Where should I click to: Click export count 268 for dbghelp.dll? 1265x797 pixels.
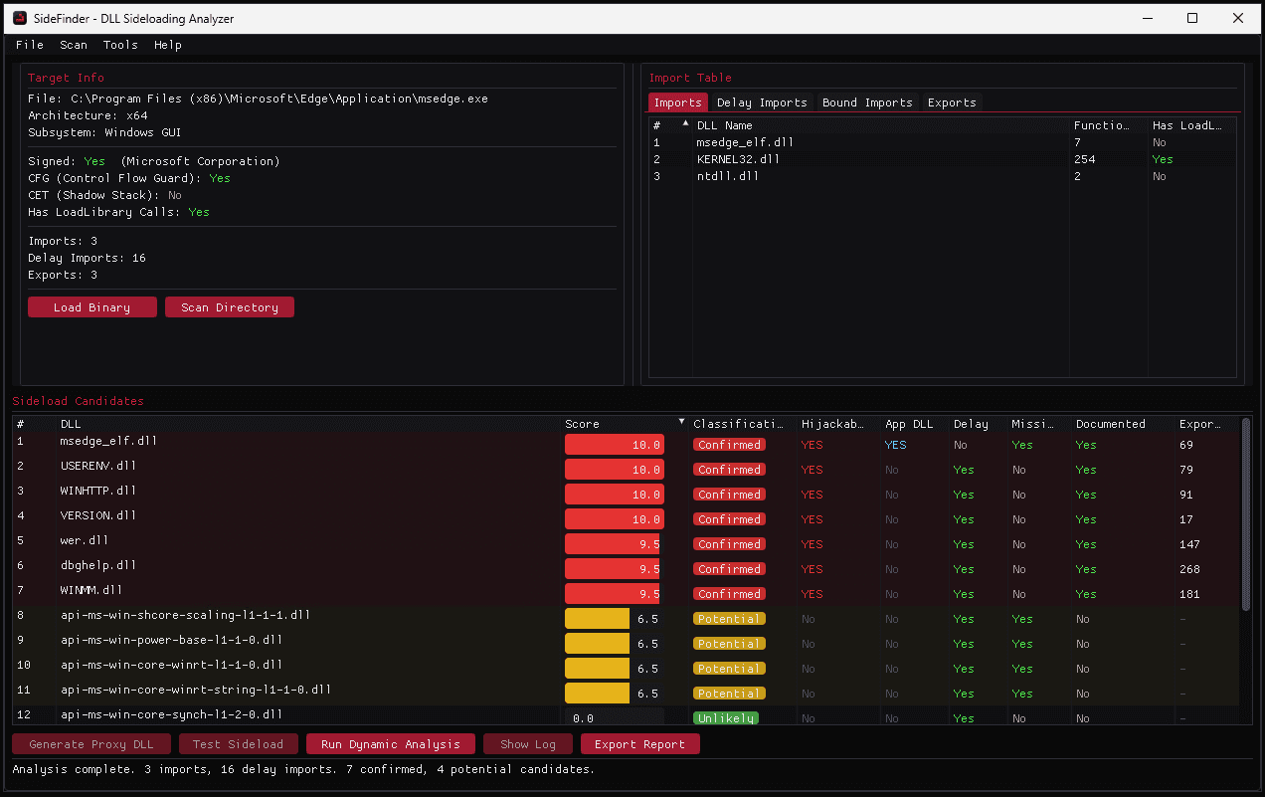click(1189, 569)
